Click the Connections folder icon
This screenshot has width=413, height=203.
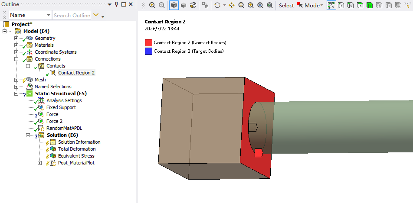[30, 59]
